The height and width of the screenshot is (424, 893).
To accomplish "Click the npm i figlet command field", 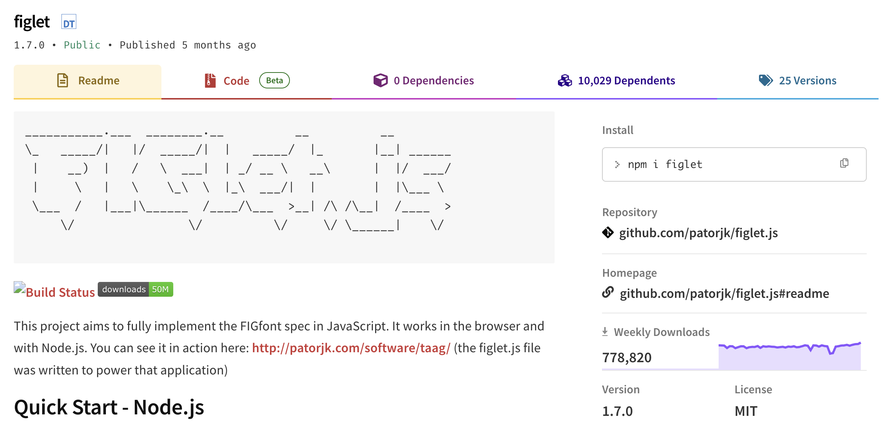I will (734, 164).
